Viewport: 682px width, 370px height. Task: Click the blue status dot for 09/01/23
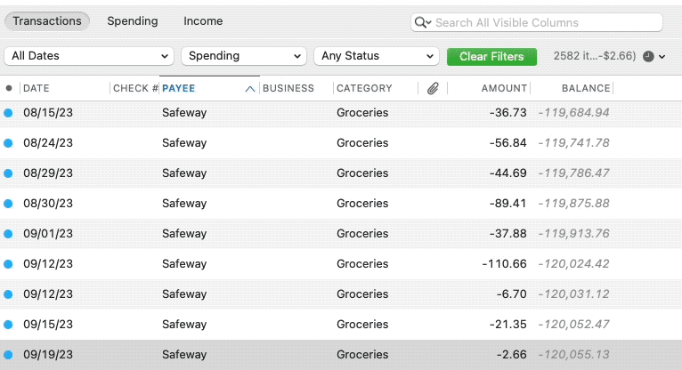[8, 234]
